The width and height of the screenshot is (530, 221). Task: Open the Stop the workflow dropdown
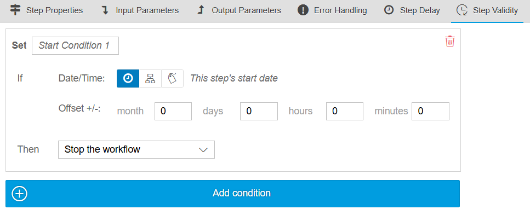click(x=136, y=149)
